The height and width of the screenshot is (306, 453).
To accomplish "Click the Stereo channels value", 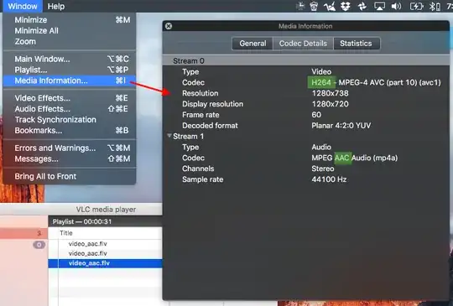I will click(323, 169).
